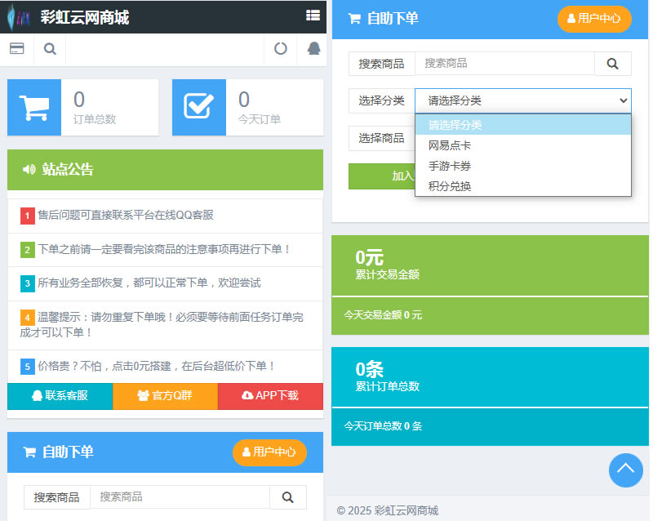Open announcement 1 about QQ customer service
This screenshot has width=653, height=521.
pyautogui.click(x=126, y=216)
